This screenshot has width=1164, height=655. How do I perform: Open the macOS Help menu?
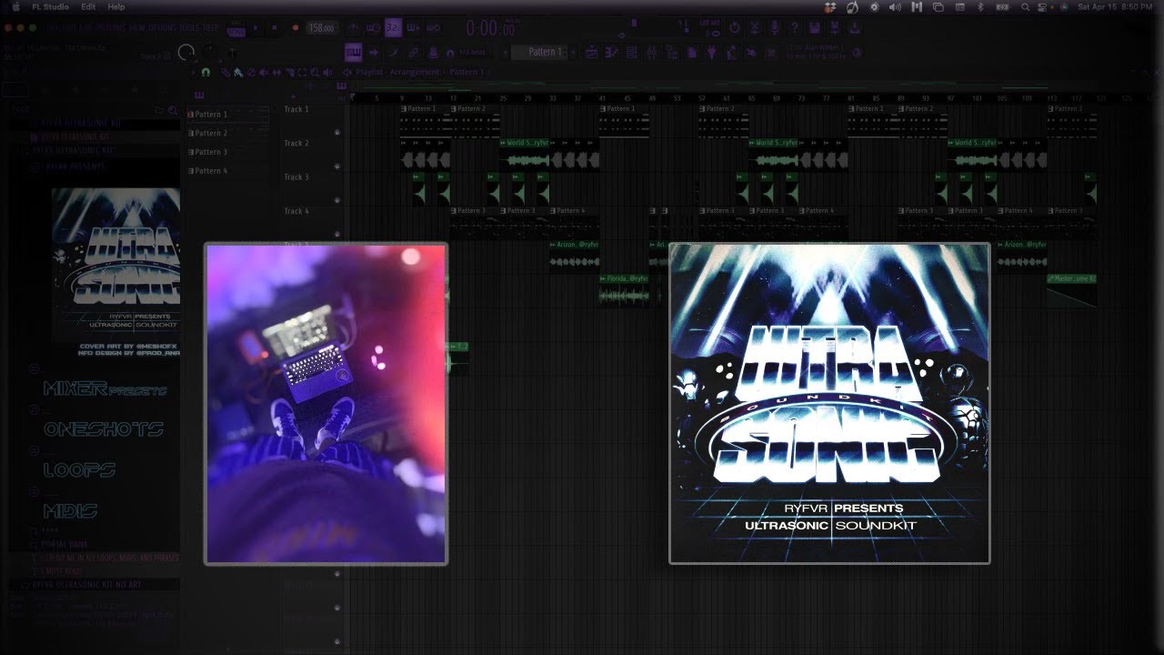coord(116,7)
